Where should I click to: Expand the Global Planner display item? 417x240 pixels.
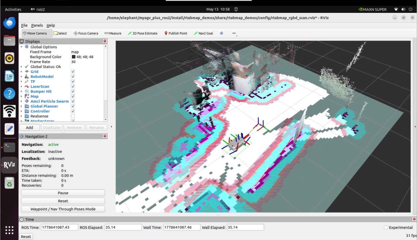[x=21, y=106]
